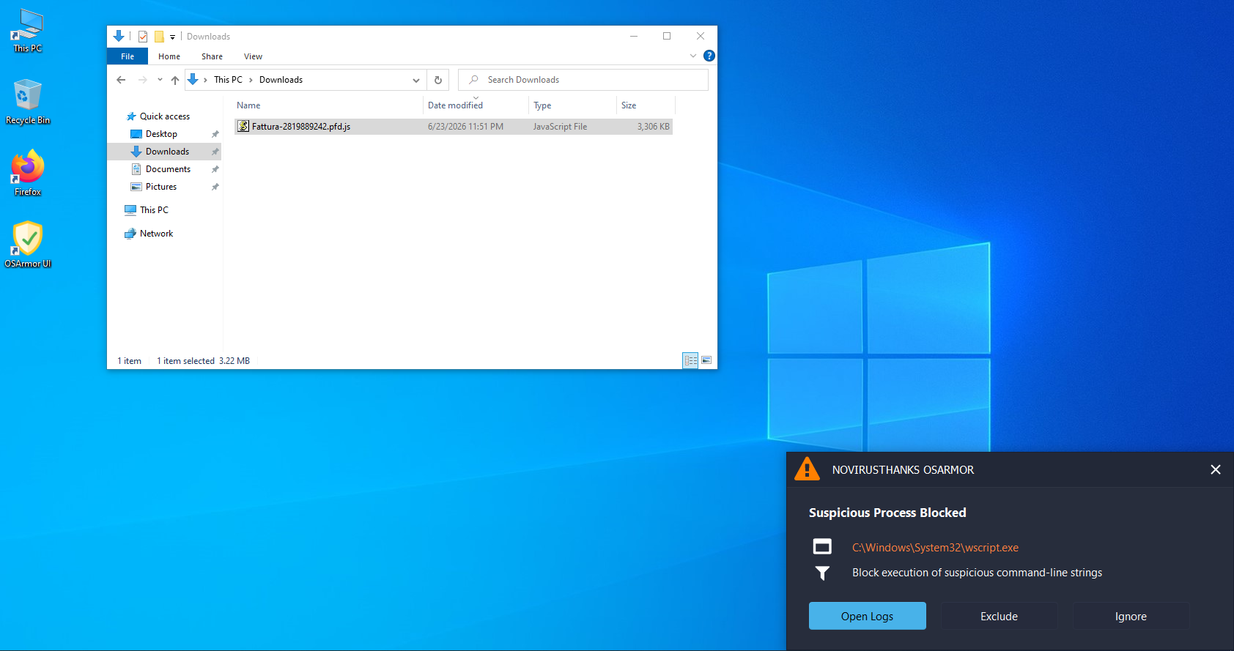Minimize the Downloads Explorer window
The image size is (1234, 651).
tap(634, 36)
